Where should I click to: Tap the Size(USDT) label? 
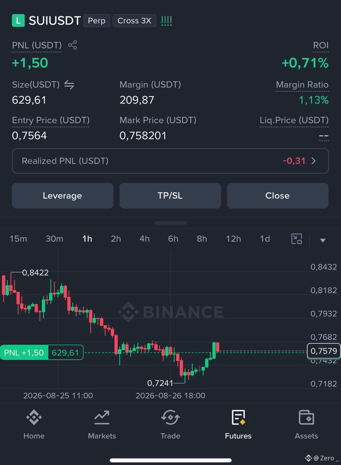coord(36,85)
